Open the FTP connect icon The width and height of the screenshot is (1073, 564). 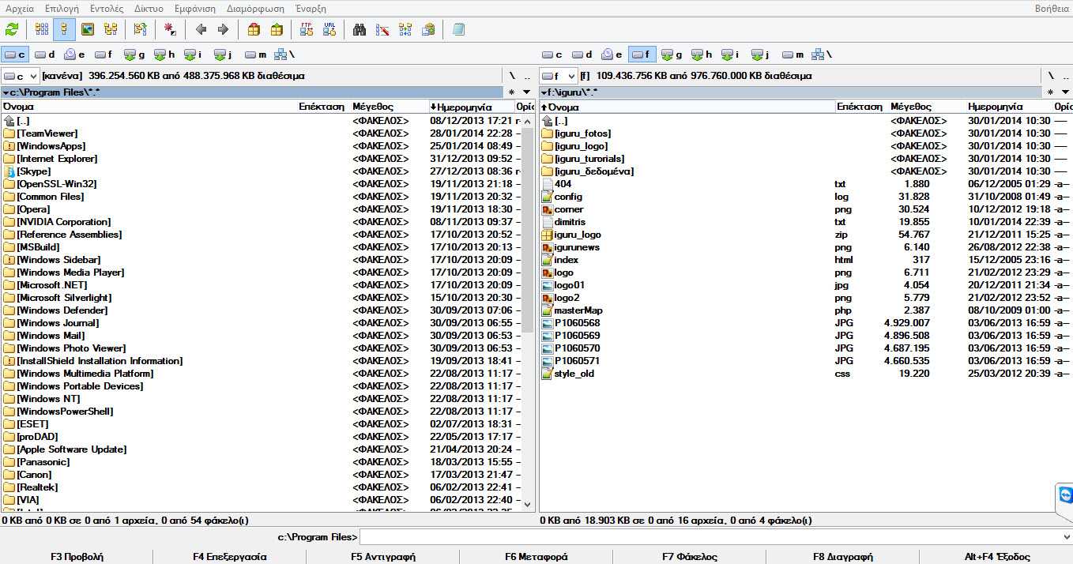[x=307, y=30]
